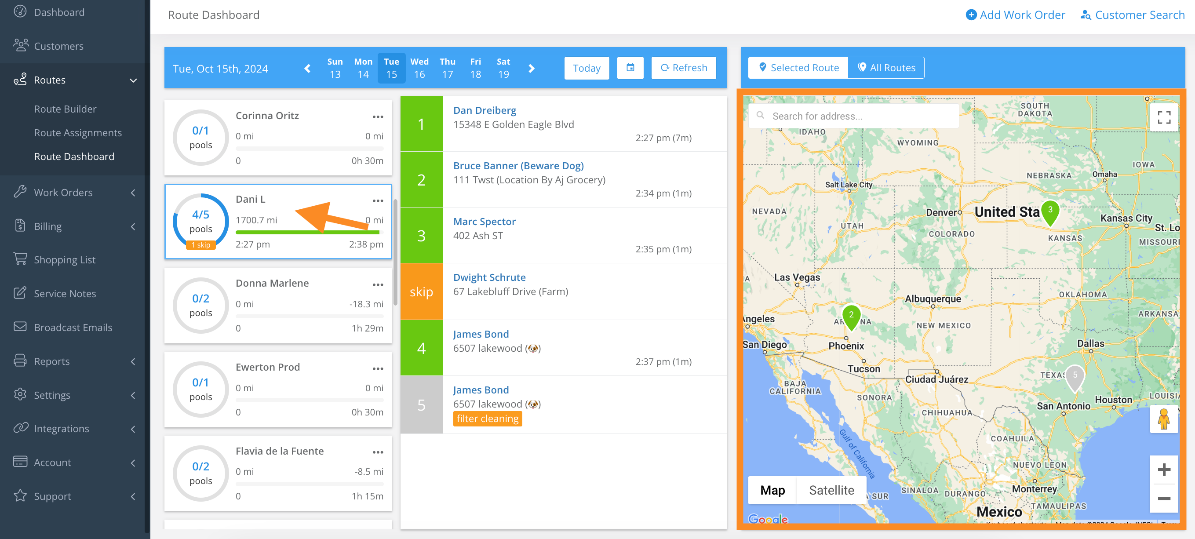Click gray map marker 5 in Texas

(1075, 378)
